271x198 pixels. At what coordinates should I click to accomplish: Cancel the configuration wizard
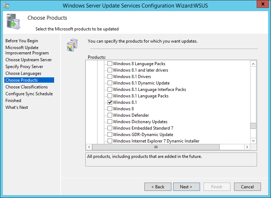click(x=247, y=187)
